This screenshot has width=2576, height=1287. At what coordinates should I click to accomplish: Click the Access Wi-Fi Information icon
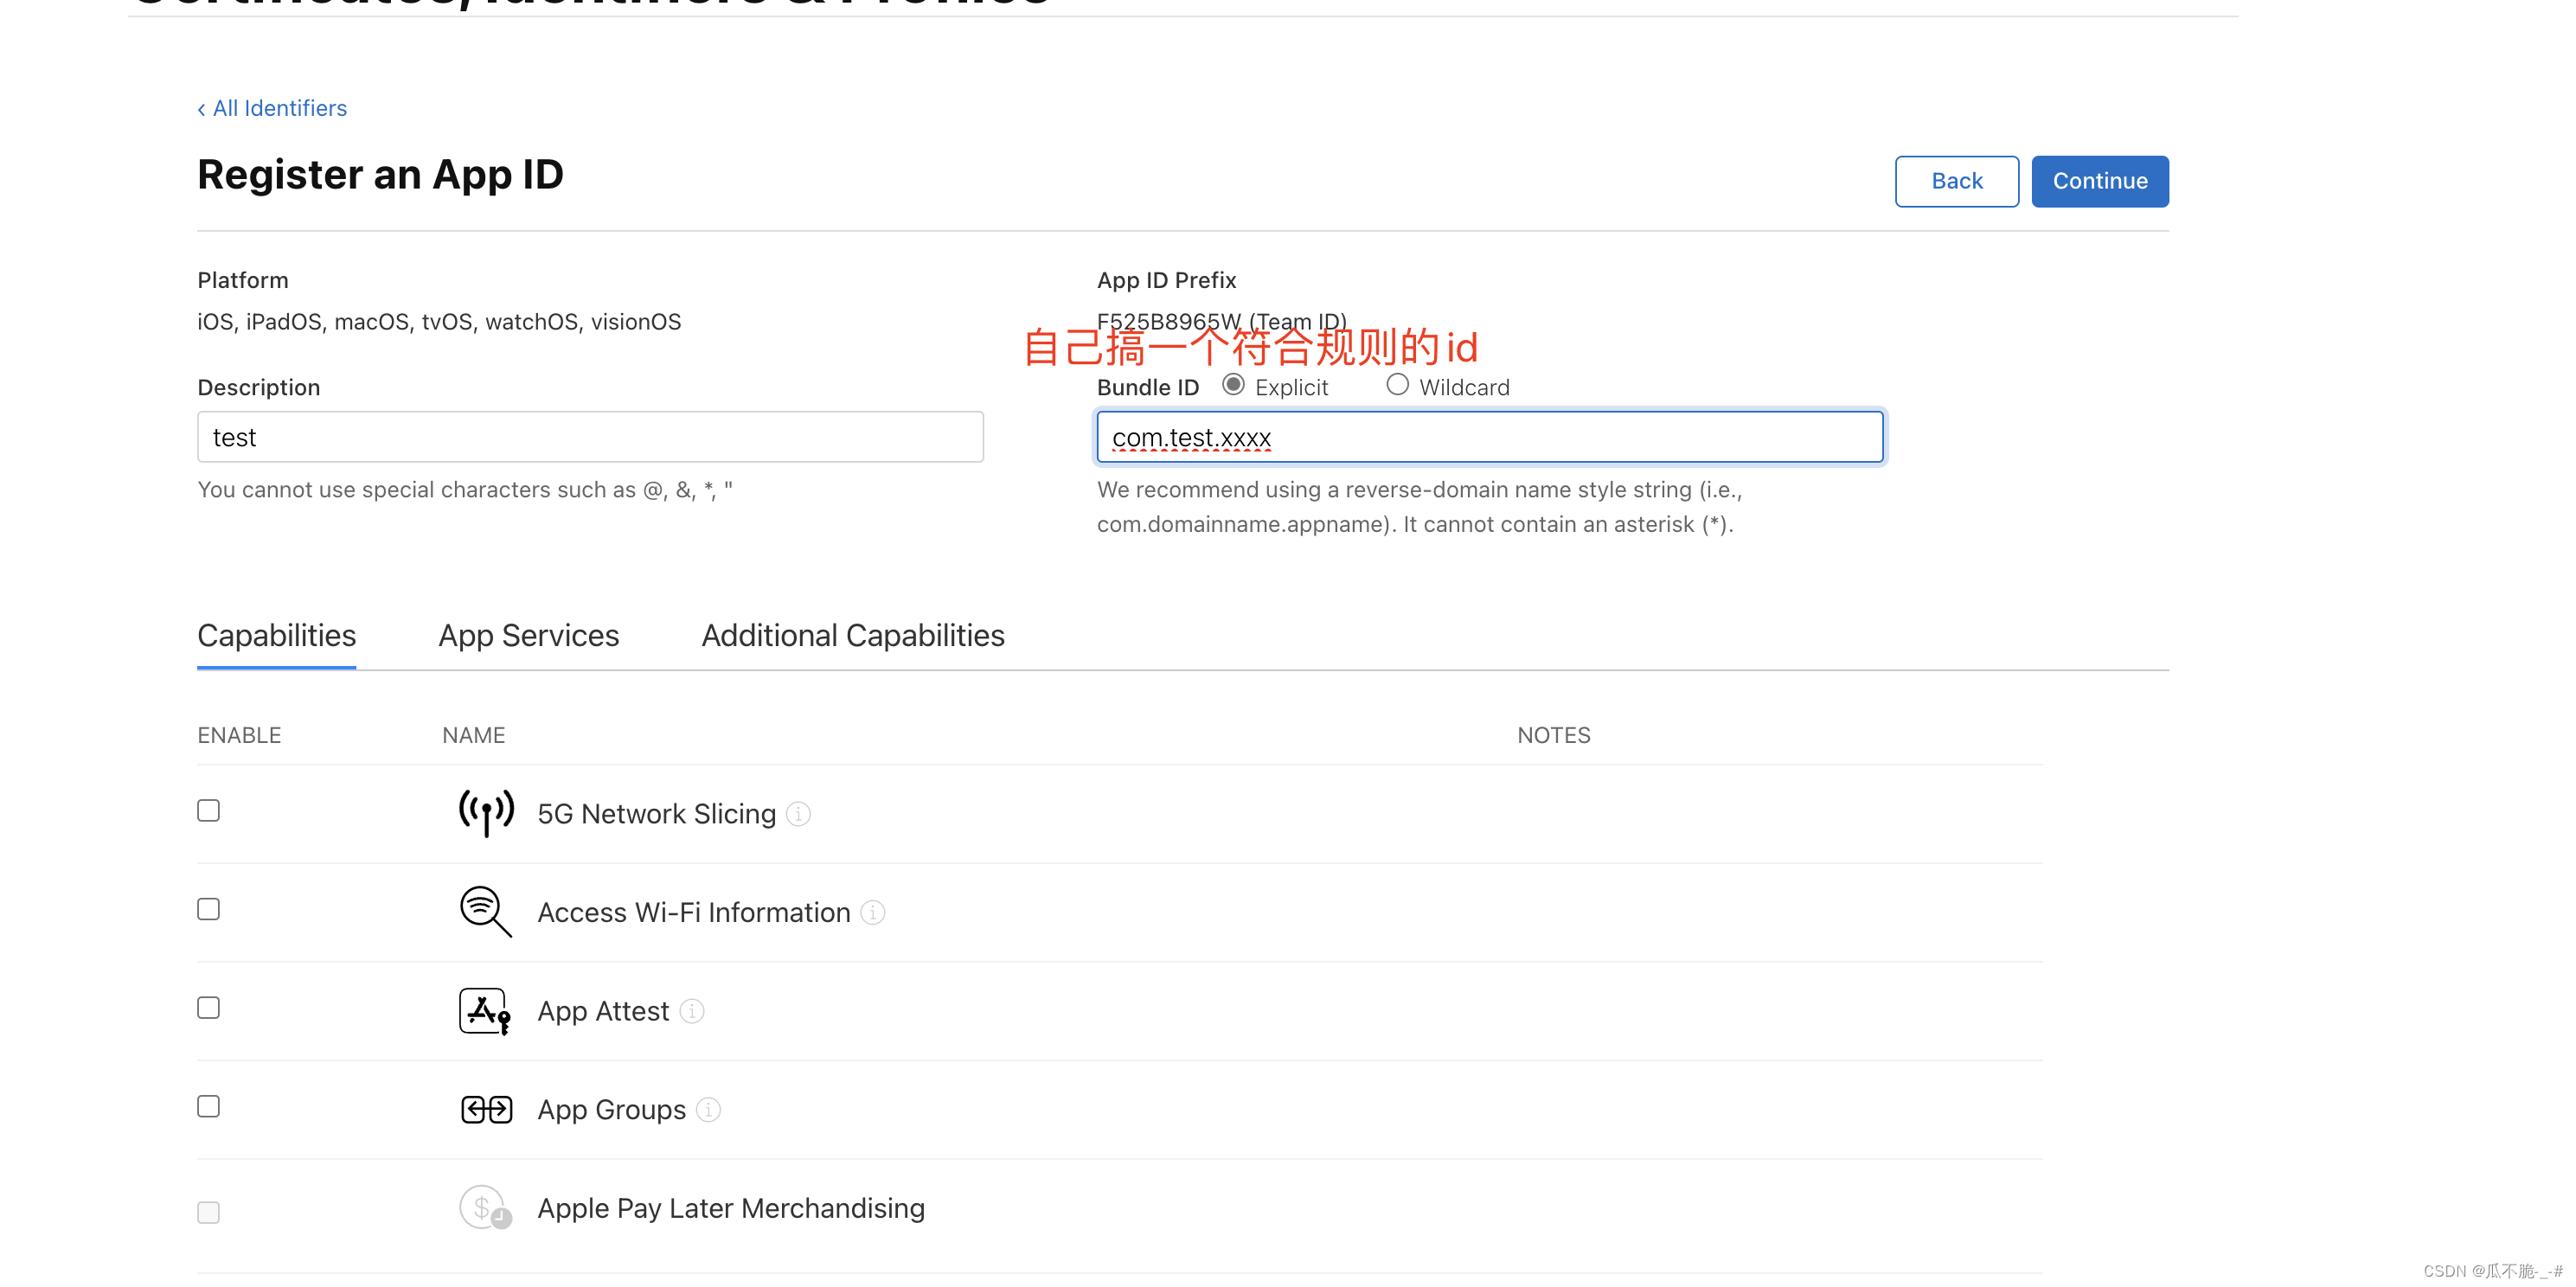[x=485, y=911]
